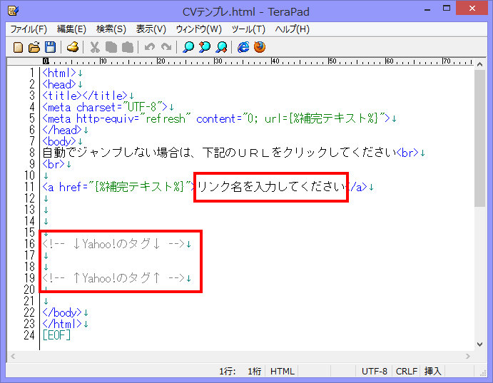Click the </html> tag on line 23

pyautogui.click(x=62, y=324)
